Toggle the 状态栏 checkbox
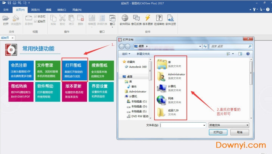 pyautogui.click(x=36, y=17)
